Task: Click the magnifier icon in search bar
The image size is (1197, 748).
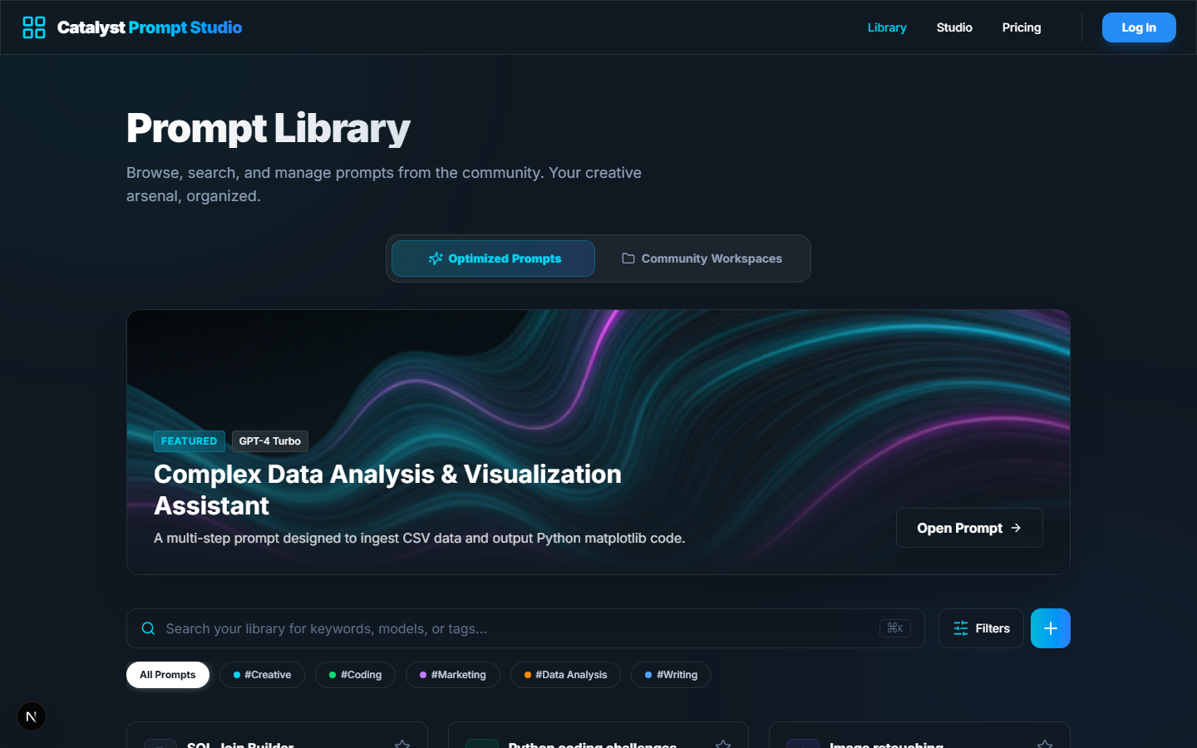Action: tap(148, 628)
